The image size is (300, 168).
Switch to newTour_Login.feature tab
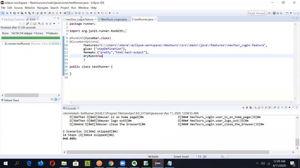pos(79,19)
